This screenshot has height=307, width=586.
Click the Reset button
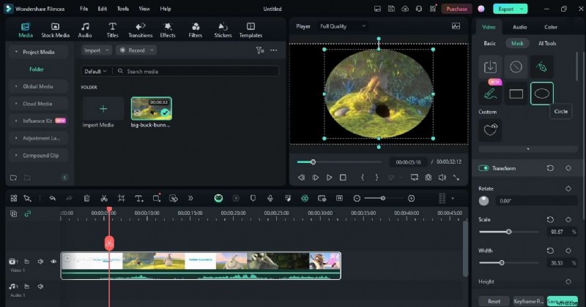tap(494, 300)
